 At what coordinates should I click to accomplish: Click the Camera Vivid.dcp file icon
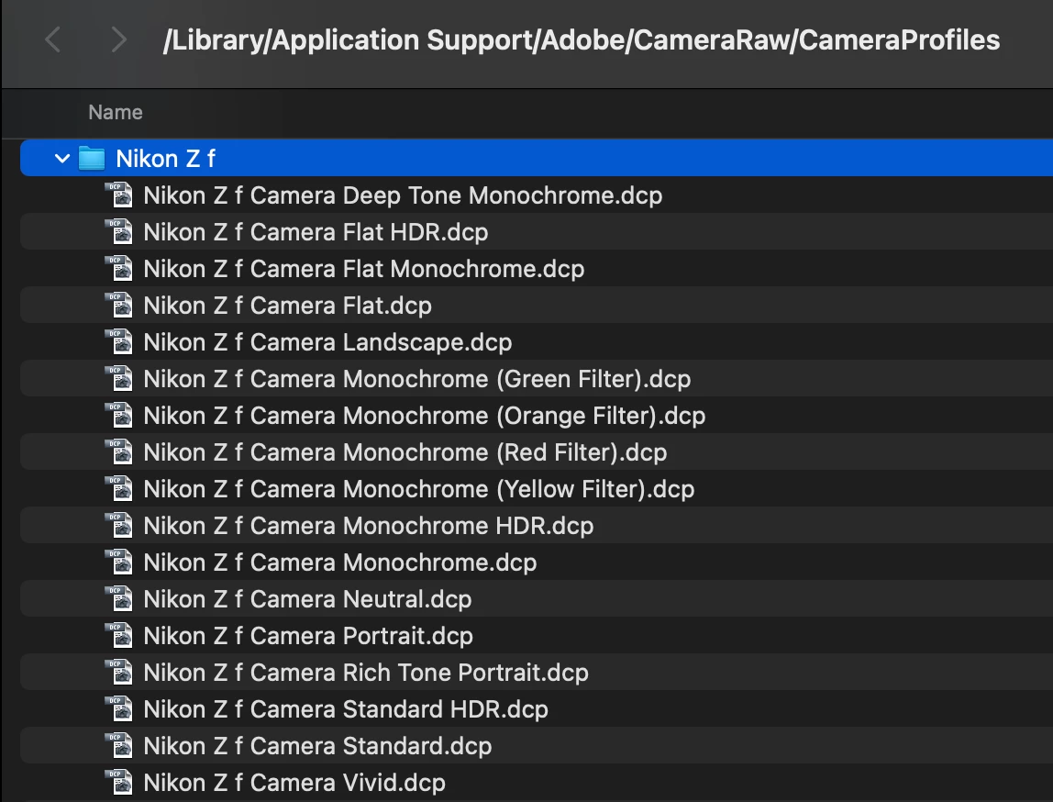[119, 783]
